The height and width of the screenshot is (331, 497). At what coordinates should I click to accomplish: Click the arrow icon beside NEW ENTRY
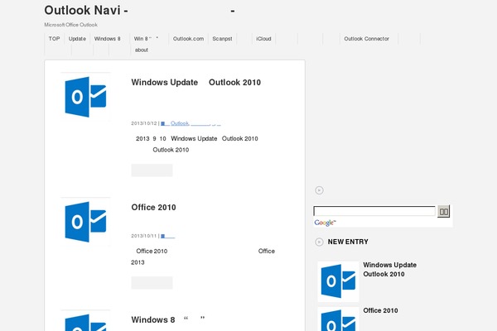point(319,242)
